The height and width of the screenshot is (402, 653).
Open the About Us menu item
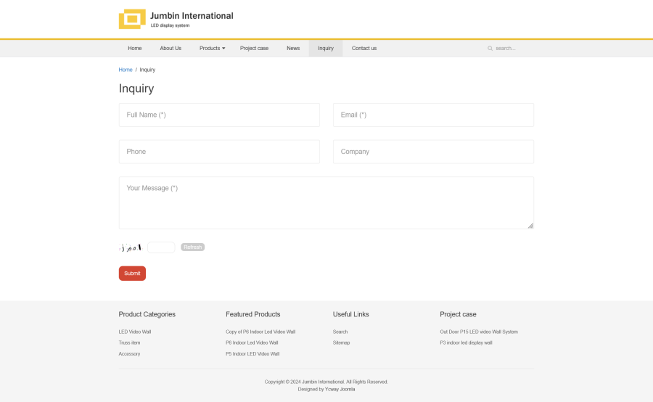click(x=171, y=49)
